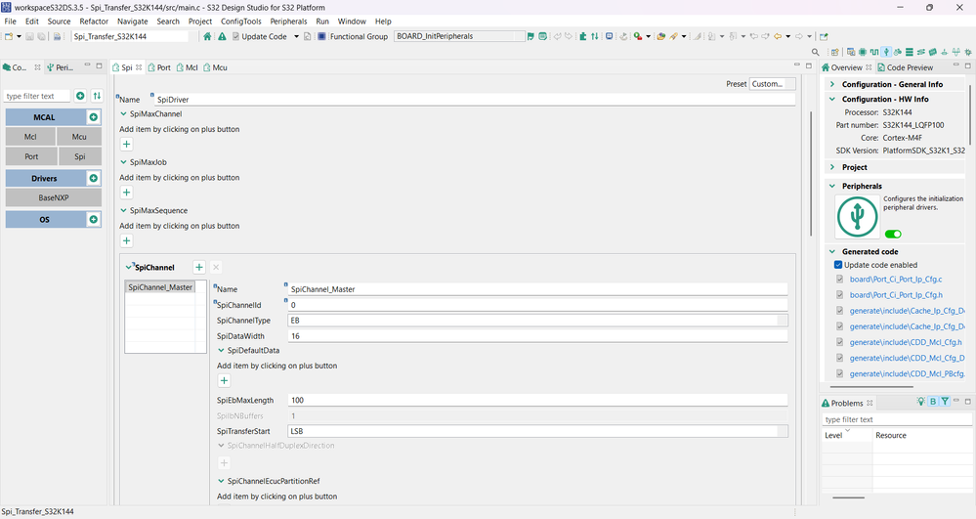Click the green stacked-bars perspective icon
The image size is (976, 519).
click(910, 53)
